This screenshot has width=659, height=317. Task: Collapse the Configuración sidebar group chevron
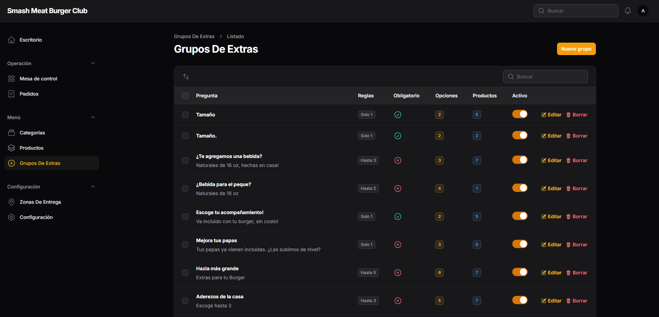93,187
